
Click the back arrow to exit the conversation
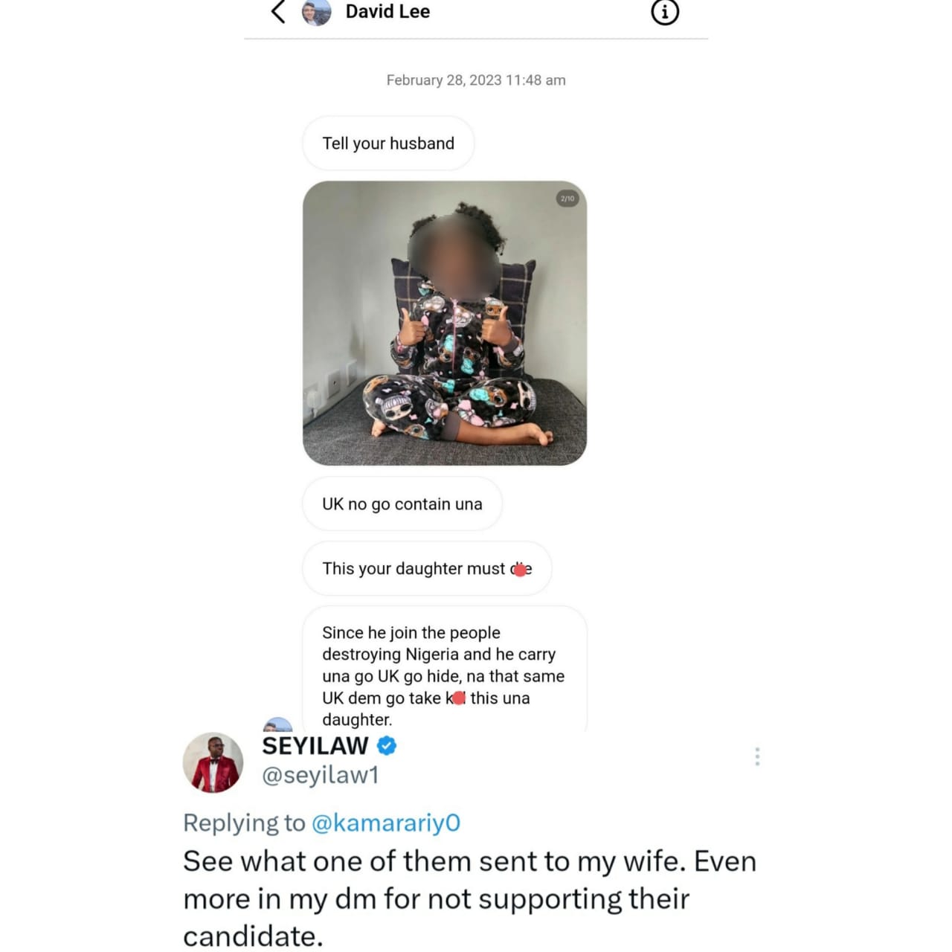[x=278, y=12]
